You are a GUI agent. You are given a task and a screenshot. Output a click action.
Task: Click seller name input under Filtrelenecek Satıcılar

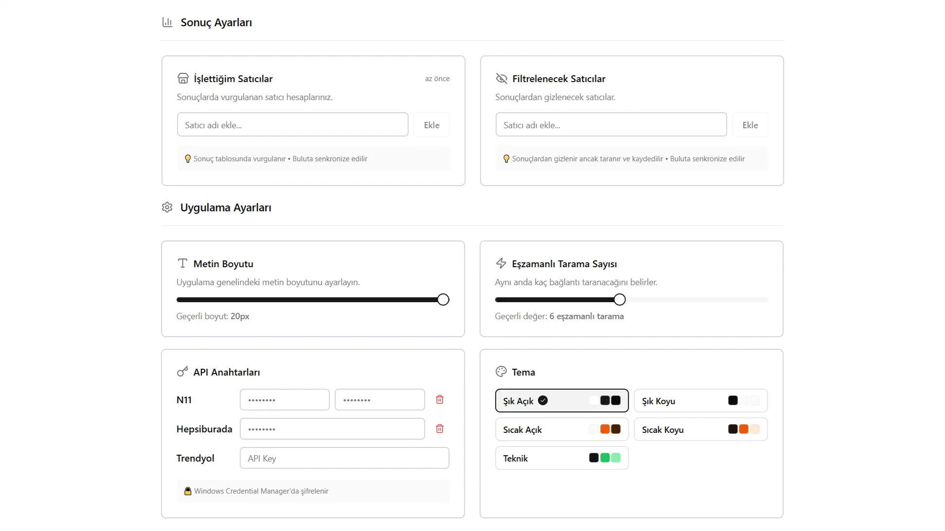coord(611,125)
